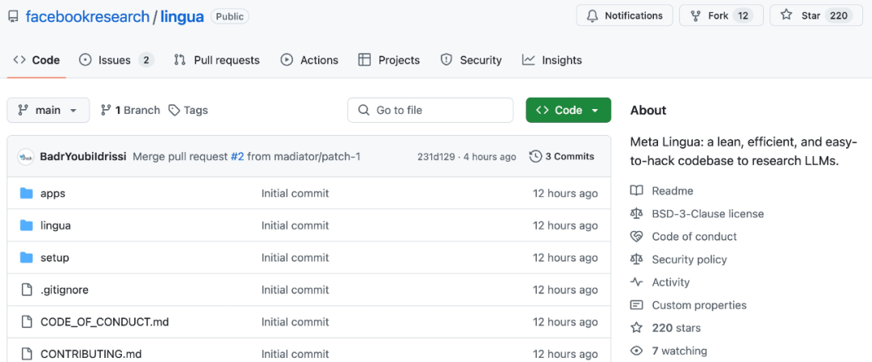View the repository Activity link
The height and width of the screenshot is (362, 872).
click(670, 282)
